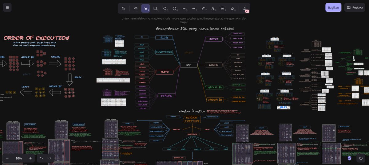Select the WHERE mind-map node
Screen dimensions: 369x165
pyautogui.click(x=213, y=65)
